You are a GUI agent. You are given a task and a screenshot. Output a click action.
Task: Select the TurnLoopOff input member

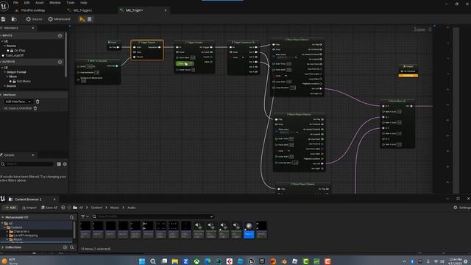coord(15,56)
